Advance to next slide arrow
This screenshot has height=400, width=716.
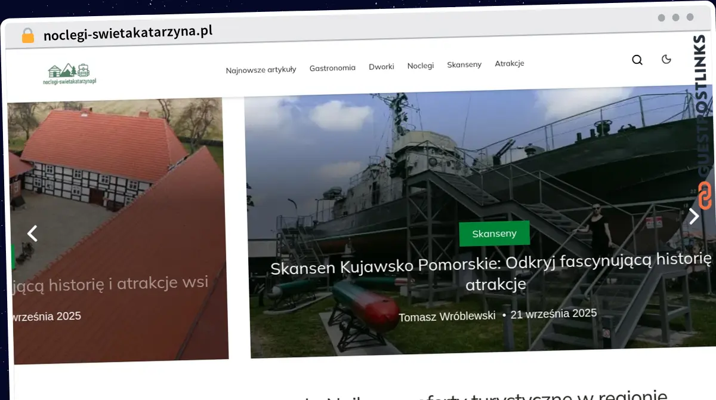tap(694, 216)
